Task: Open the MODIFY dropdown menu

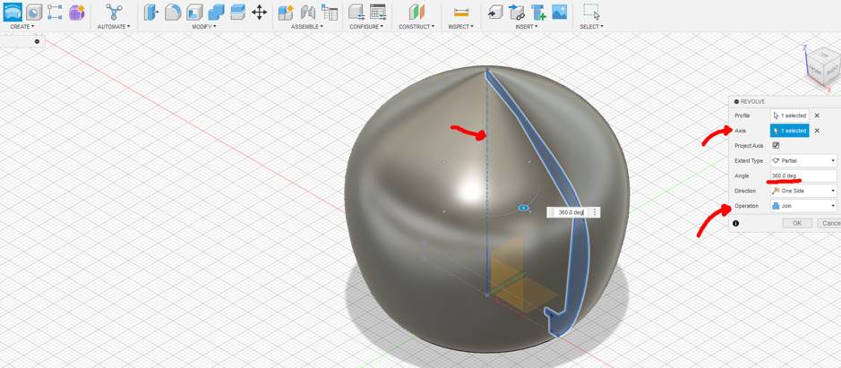Action: click(204, 26)
